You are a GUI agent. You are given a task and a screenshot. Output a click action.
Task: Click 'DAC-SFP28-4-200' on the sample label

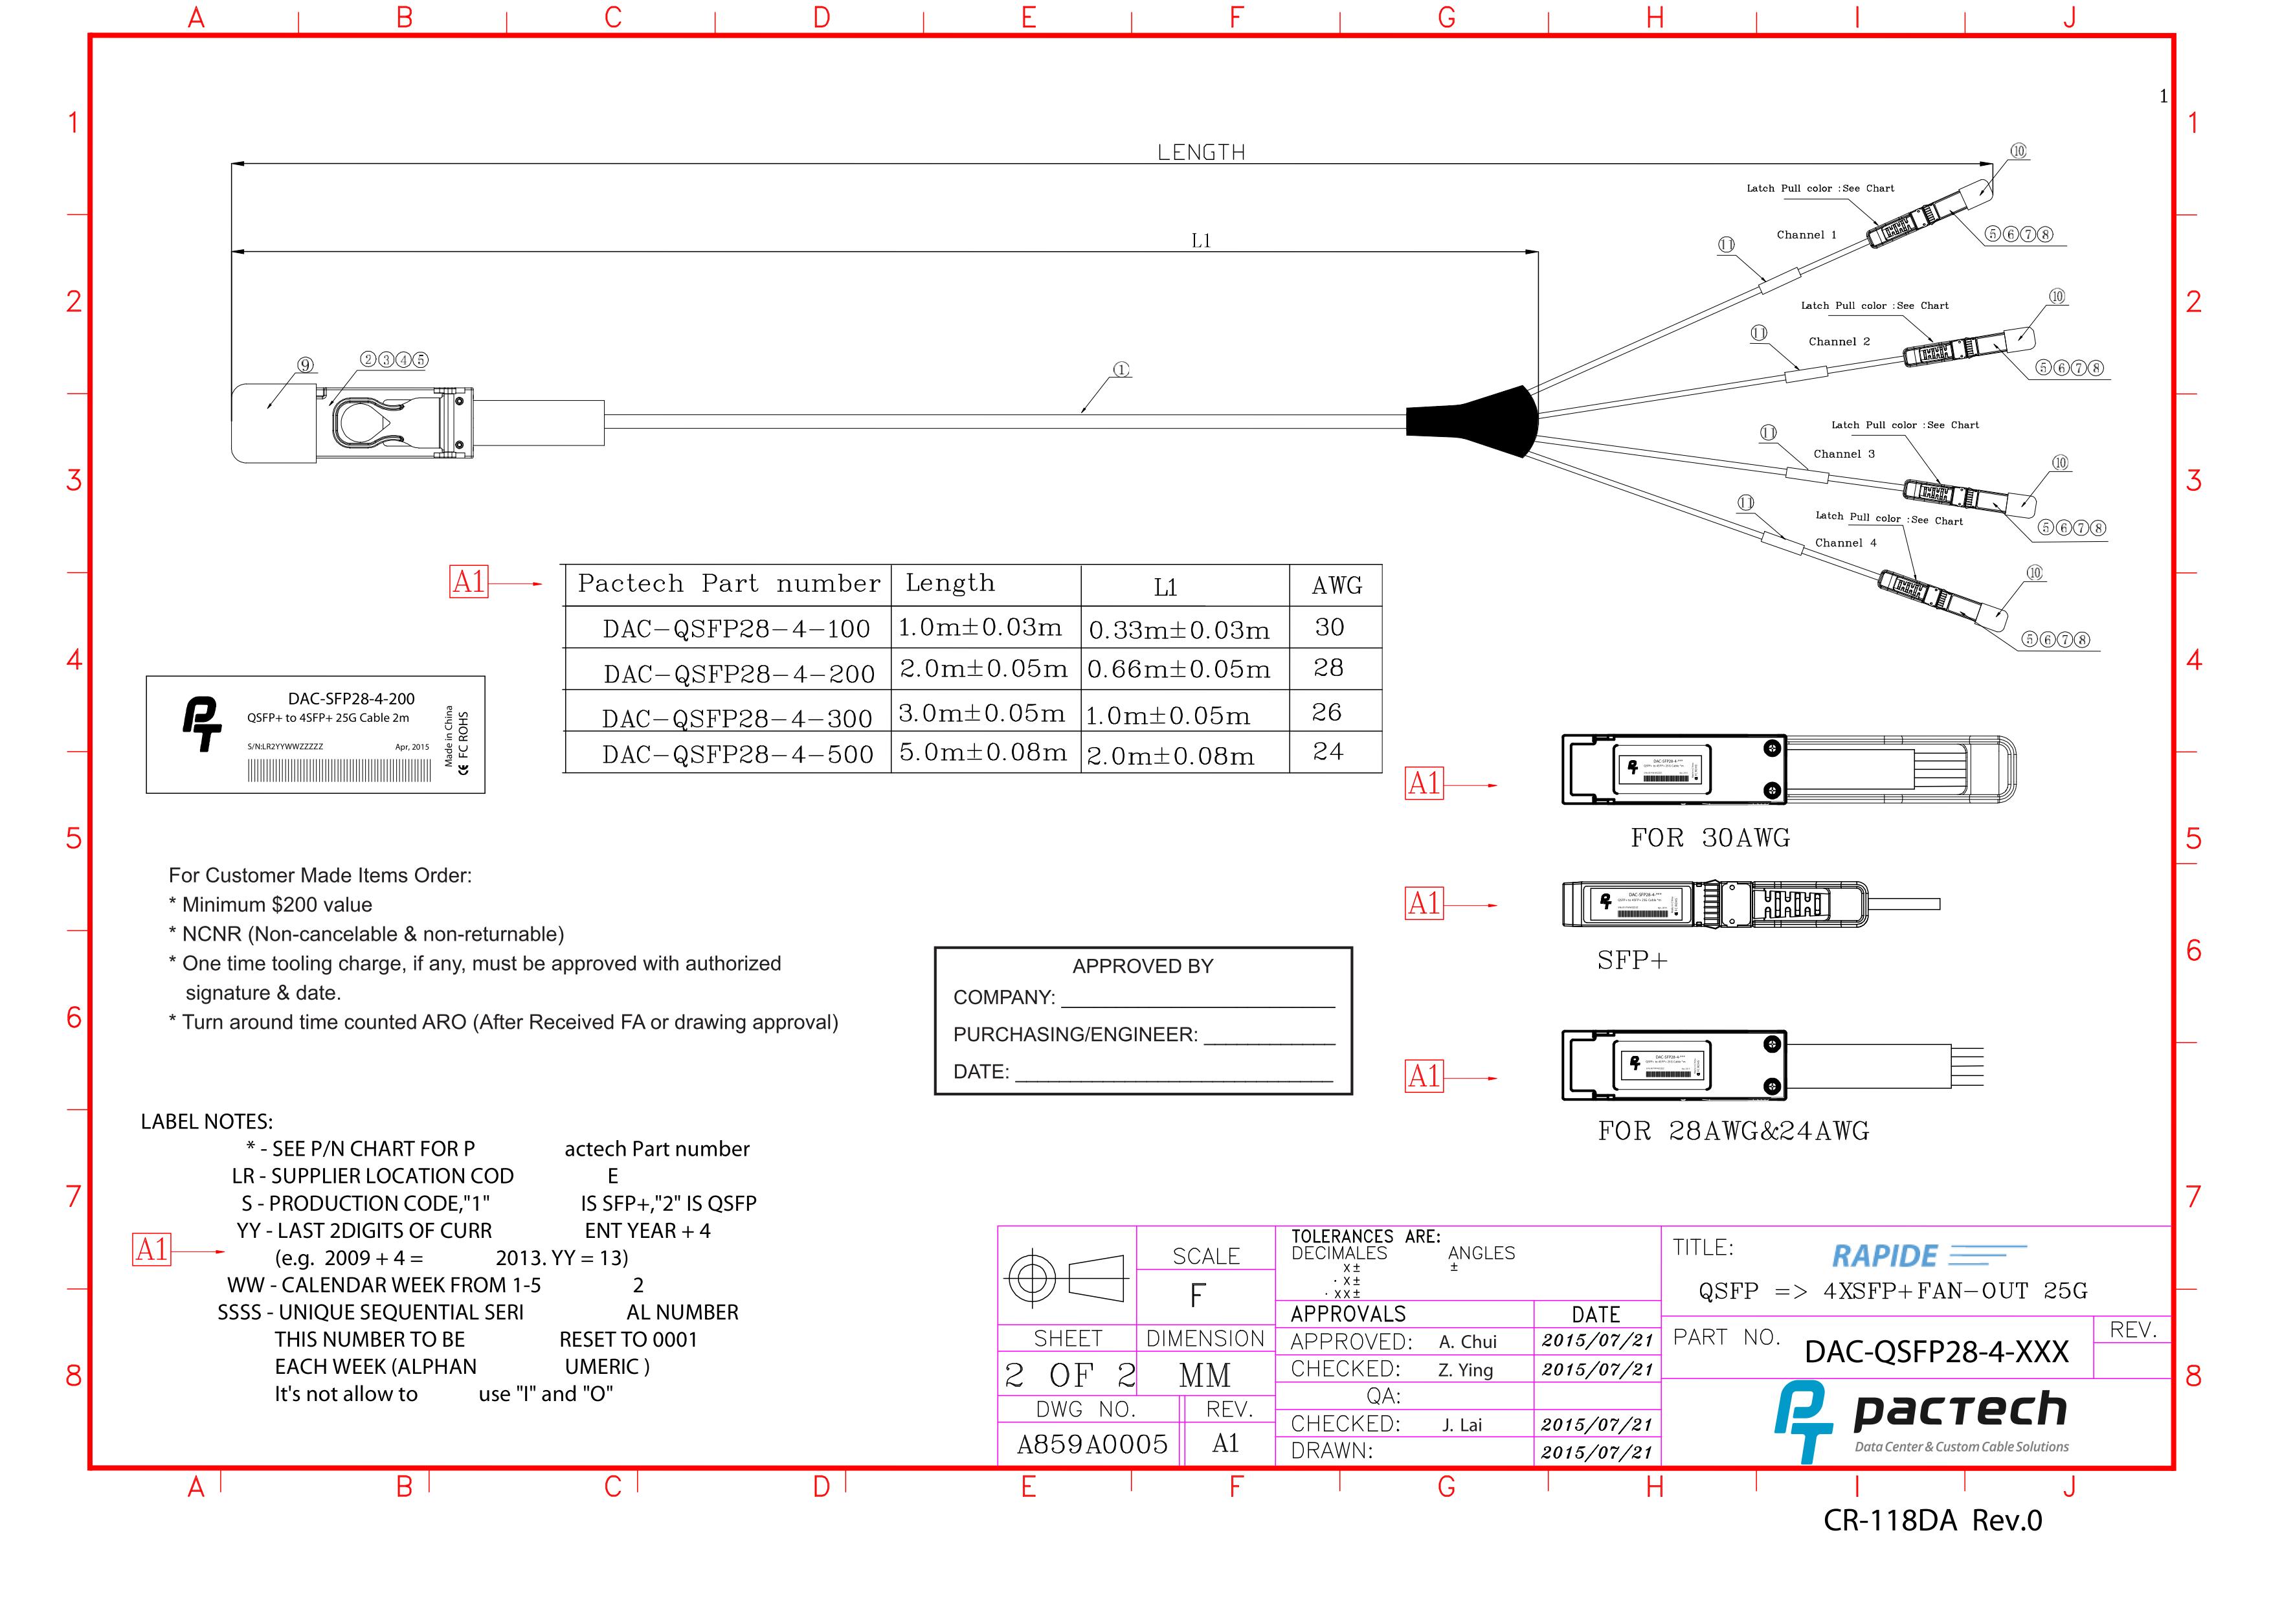pyautogui.click(x=351, y=699)
